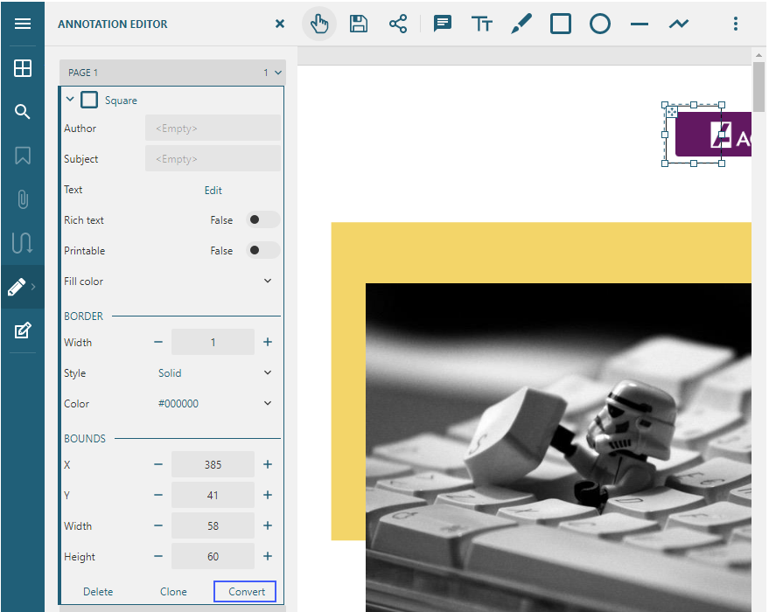This screenshot has width=769, height=612.
Task: Open the search panel
Action: [x=23, y=112]
